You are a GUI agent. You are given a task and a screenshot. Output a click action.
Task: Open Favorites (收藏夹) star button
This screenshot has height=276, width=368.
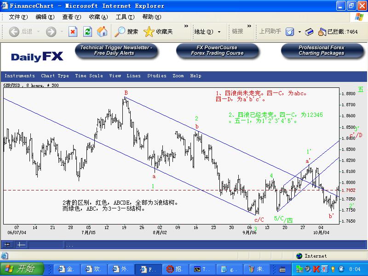(x=158, y=32)
